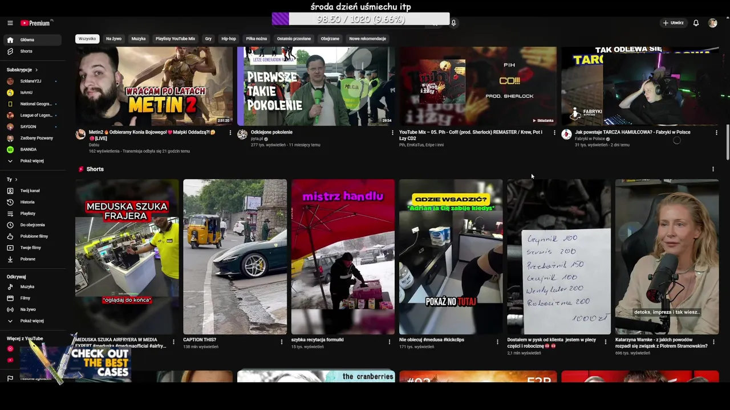The width and height of the screenshot is (730, 410).
Task: Open the account avatar menu
Action: [x=712, y=23]
